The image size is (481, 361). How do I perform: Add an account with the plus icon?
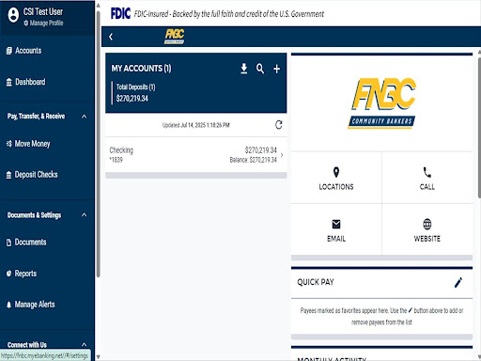[x=276, y=69]
